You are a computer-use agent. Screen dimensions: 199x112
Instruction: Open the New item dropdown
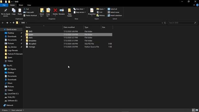coord(79,9)
